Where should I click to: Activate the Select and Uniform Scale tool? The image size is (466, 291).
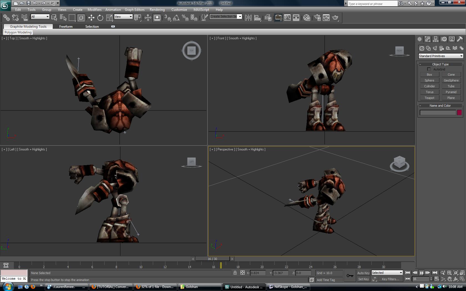109,18
